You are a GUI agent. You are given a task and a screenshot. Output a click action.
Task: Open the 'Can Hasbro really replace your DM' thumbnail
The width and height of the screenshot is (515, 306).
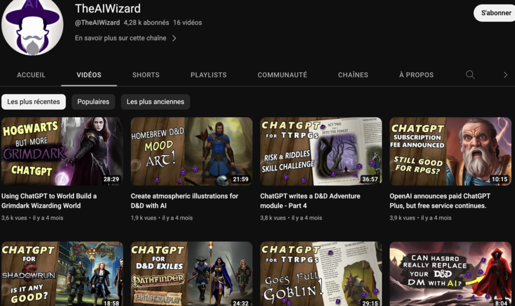[450, 274]
